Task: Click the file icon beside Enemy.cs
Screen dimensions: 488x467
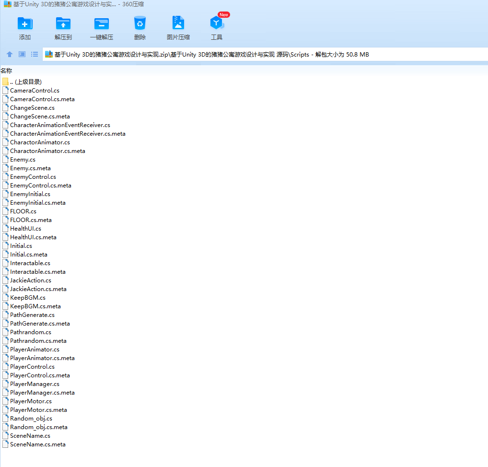Action: pos(5,159)
